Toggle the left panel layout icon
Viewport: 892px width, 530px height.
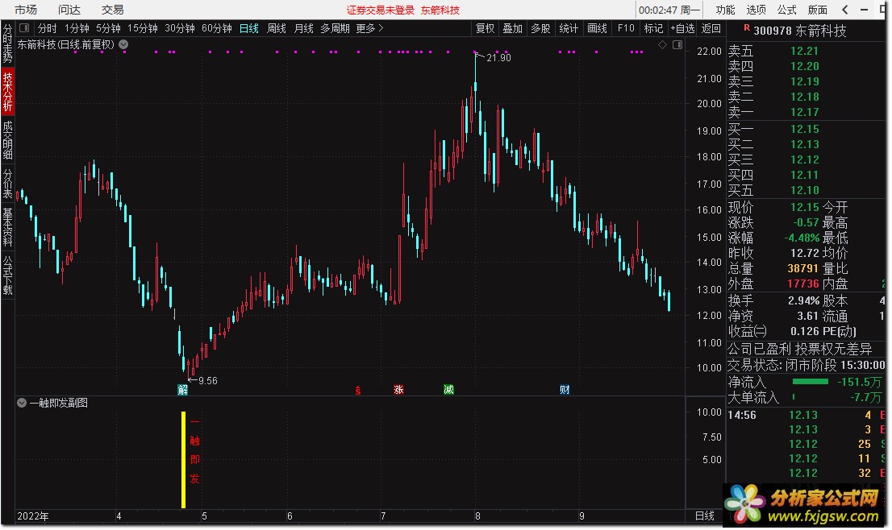coord(24,28)
